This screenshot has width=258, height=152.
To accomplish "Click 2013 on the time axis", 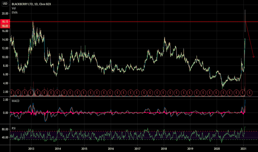I will tap(31, 149).
